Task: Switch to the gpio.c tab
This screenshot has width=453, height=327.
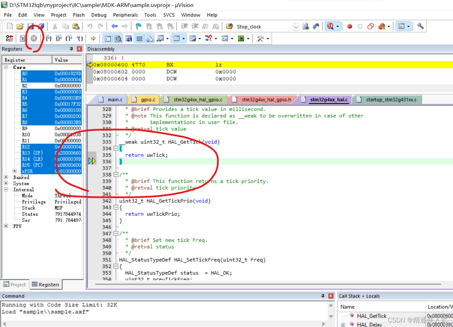Action: pyautogui.click(x=145, y=99)
